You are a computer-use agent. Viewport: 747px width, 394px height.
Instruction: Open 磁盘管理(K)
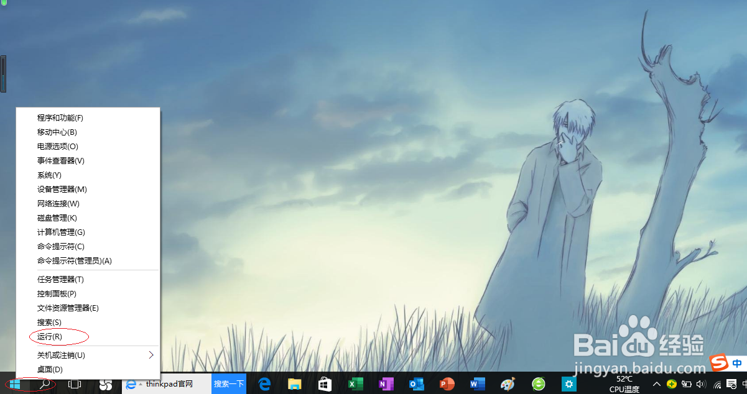point(88,218)
